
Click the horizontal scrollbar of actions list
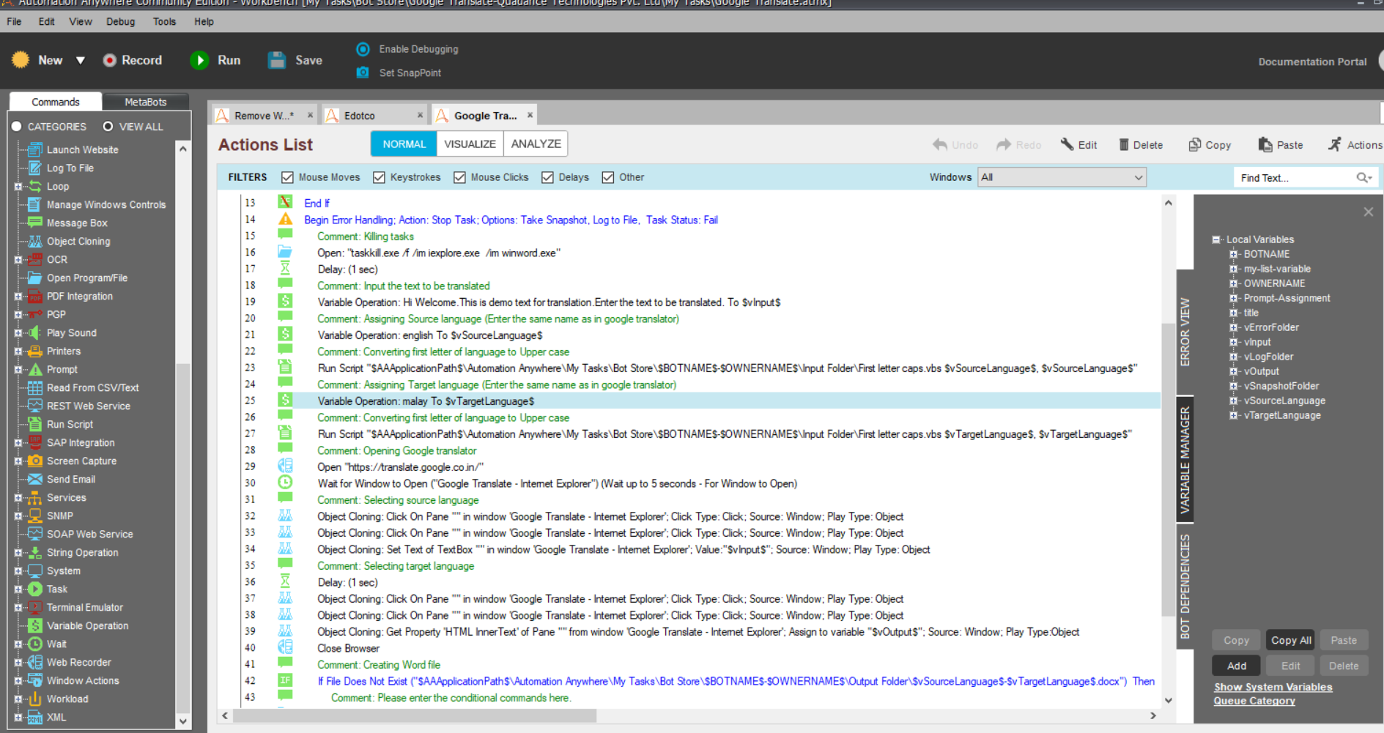(414, 715)
